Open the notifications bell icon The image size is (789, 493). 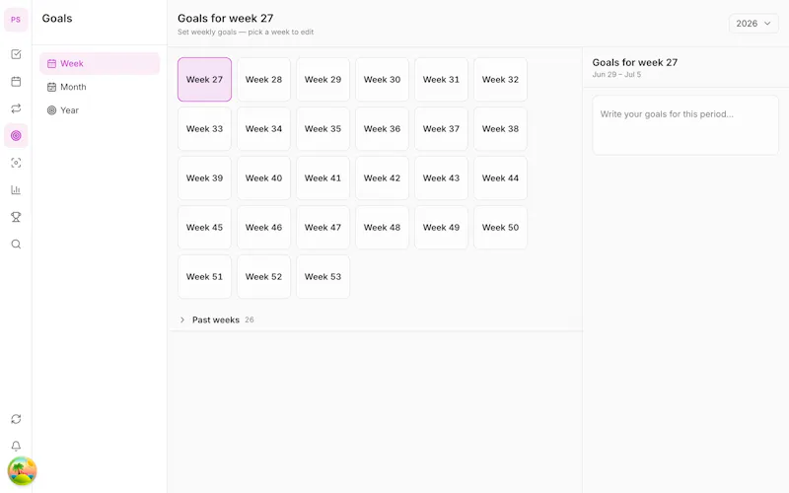tap(16, 447)
